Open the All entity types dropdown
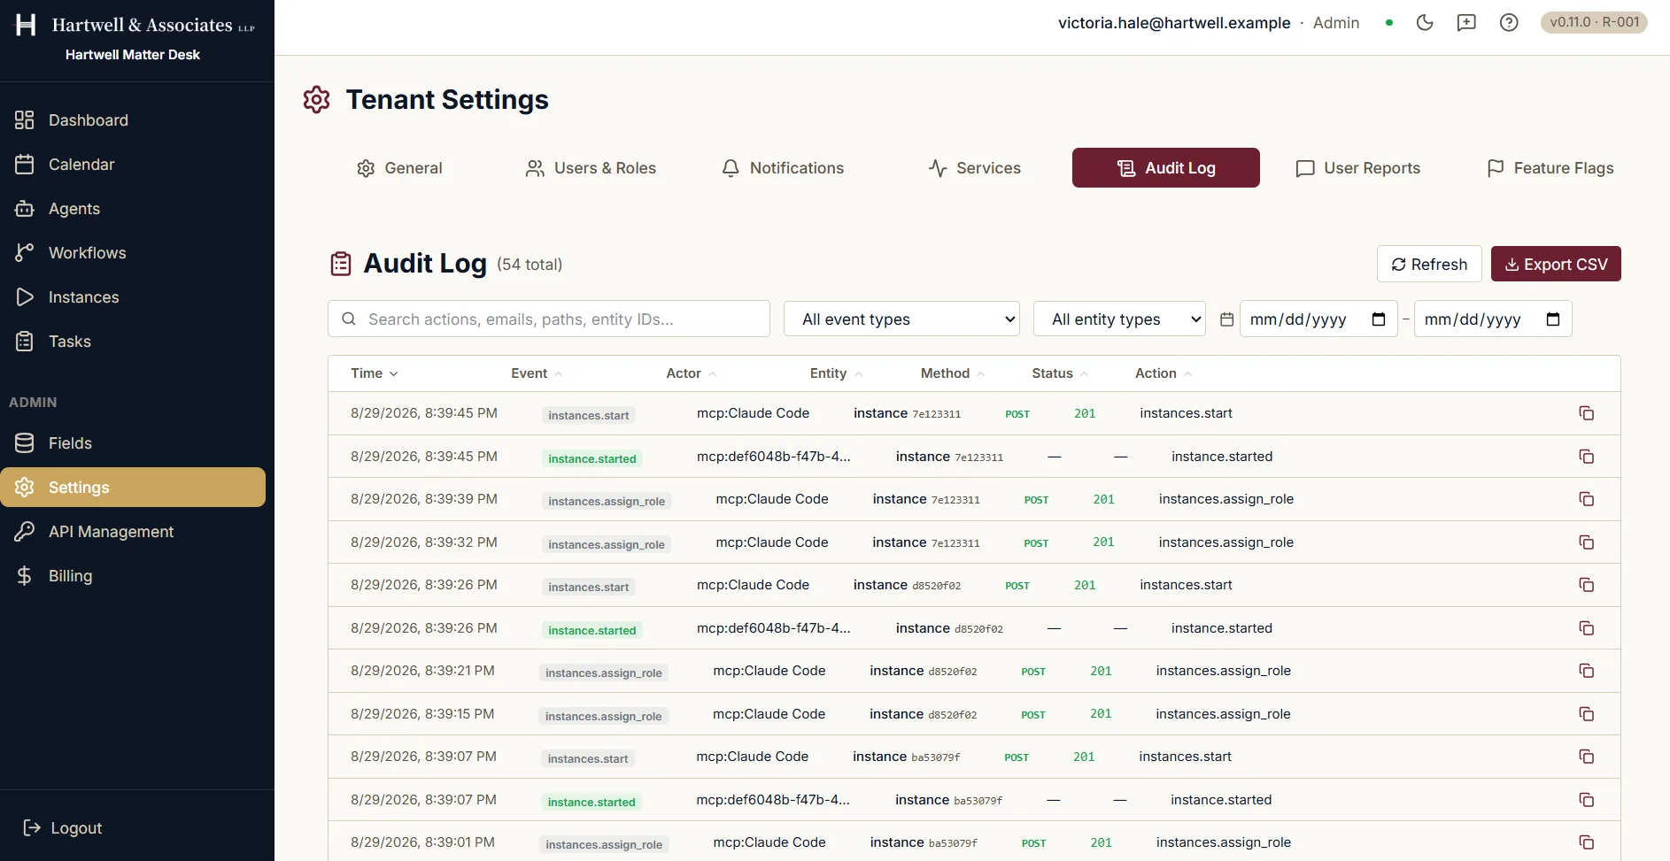The image size is (1670, 861). click(x=1120, y=319)
